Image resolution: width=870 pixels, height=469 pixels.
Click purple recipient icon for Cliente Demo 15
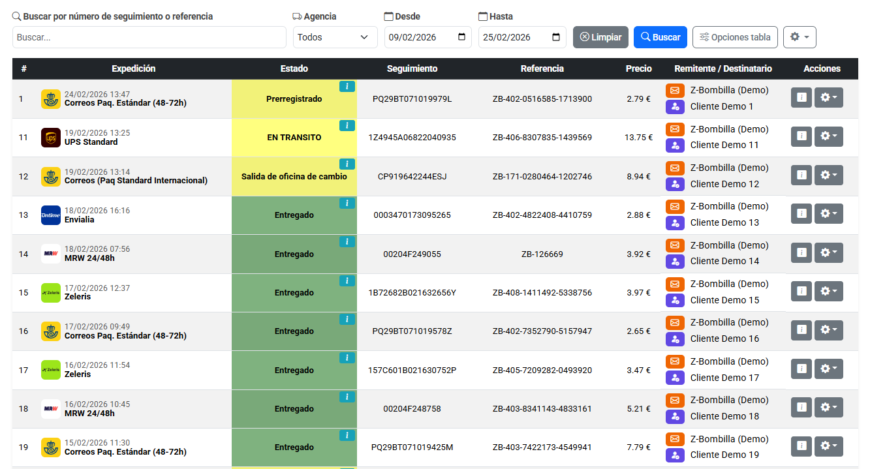point(675,300)
